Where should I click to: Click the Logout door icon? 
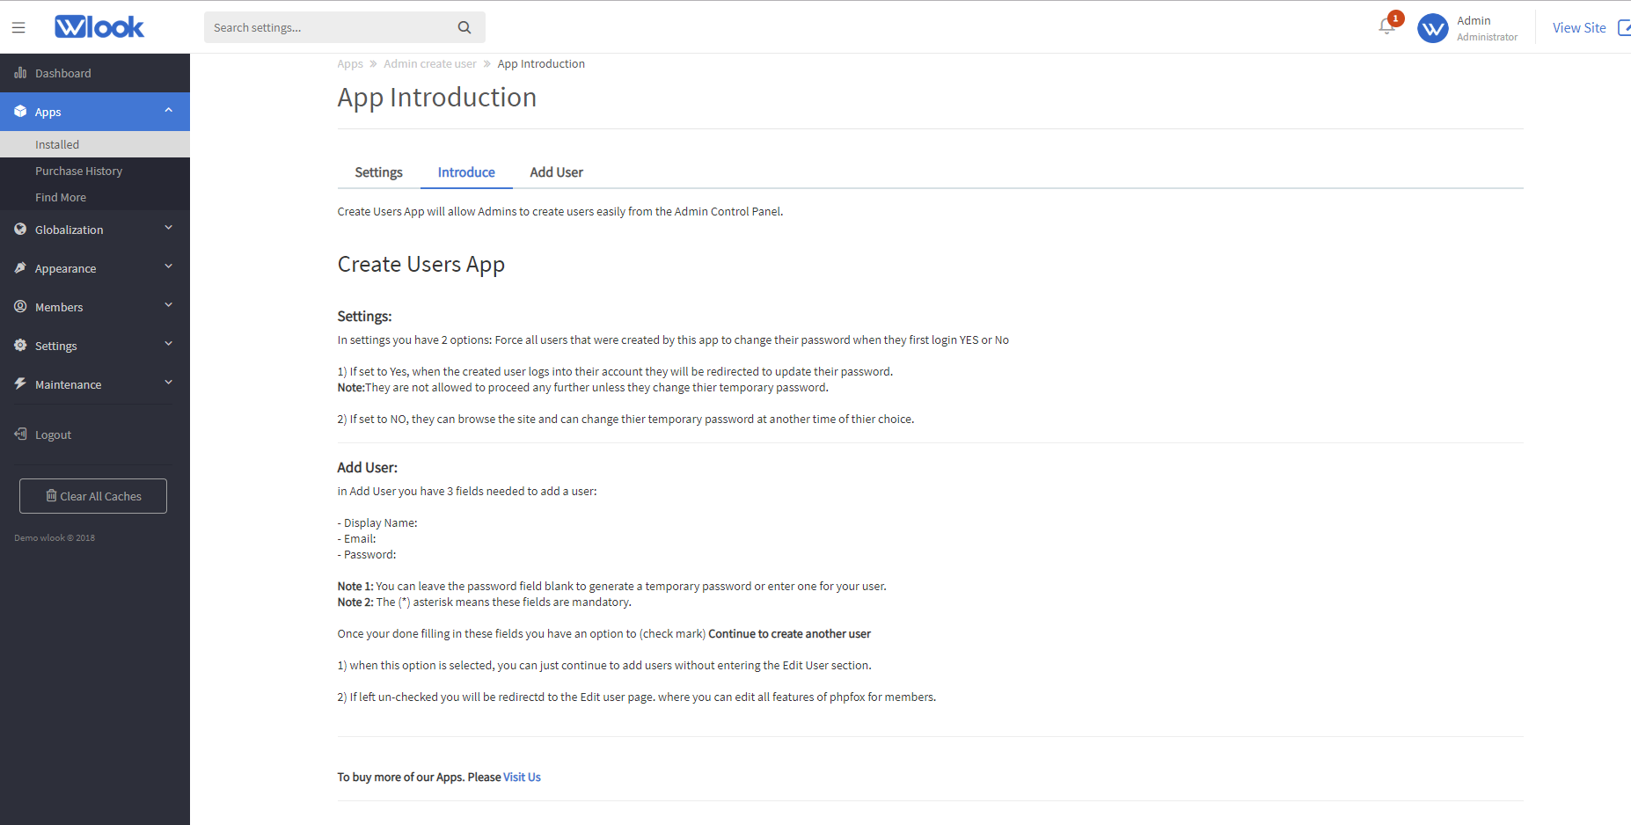20,434
